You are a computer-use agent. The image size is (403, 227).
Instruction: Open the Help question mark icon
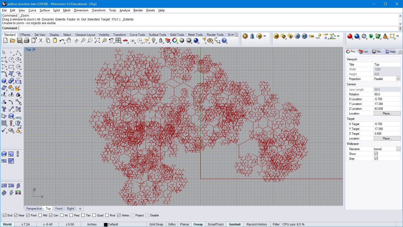pos(224,41)
